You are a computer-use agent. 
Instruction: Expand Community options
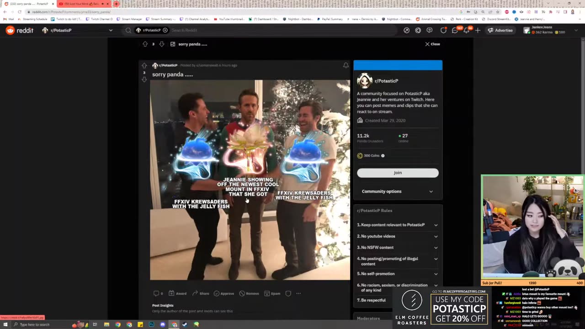(x=398, y=191)
